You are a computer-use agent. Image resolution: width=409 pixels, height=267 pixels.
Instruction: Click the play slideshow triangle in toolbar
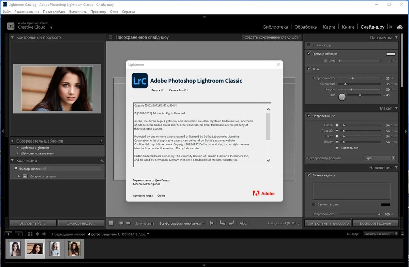[x=212, y=223]
